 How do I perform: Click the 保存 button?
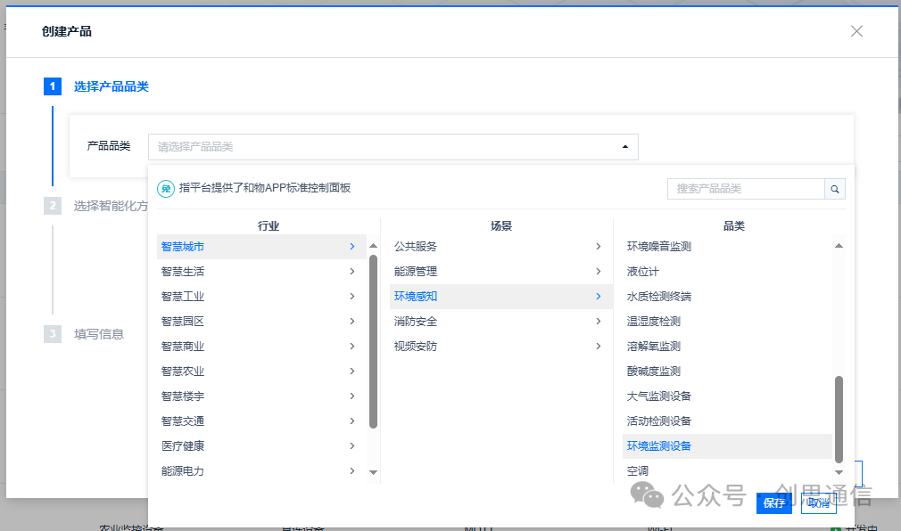click(x=774, y=503)
